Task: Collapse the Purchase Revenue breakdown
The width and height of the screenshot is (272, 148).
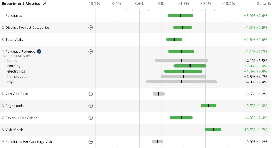Action: (91, 52)
